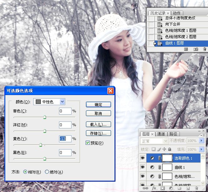This screenshot has height=192, width=208.
Task: Click the History panel trash icon
Action: [x=205, y=49]
